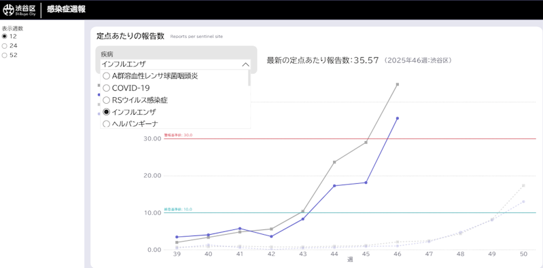Click the purple data point at week 42
Viewport: 543px width, 268px height.
272,237
